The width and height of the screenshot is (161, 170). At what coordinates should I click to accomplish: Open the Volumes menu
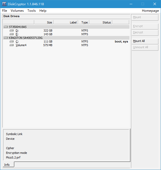coord(17,11)
